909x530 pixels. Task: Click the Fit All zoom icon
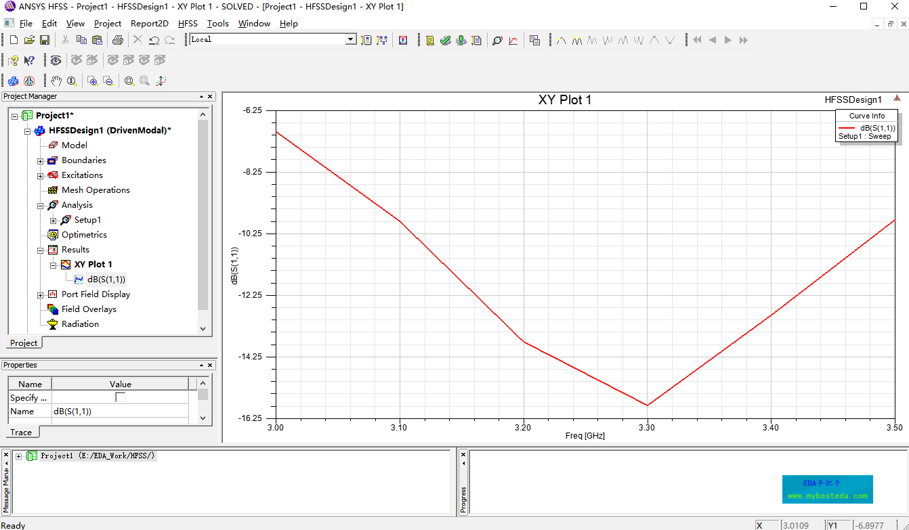[x=129, y=81]
